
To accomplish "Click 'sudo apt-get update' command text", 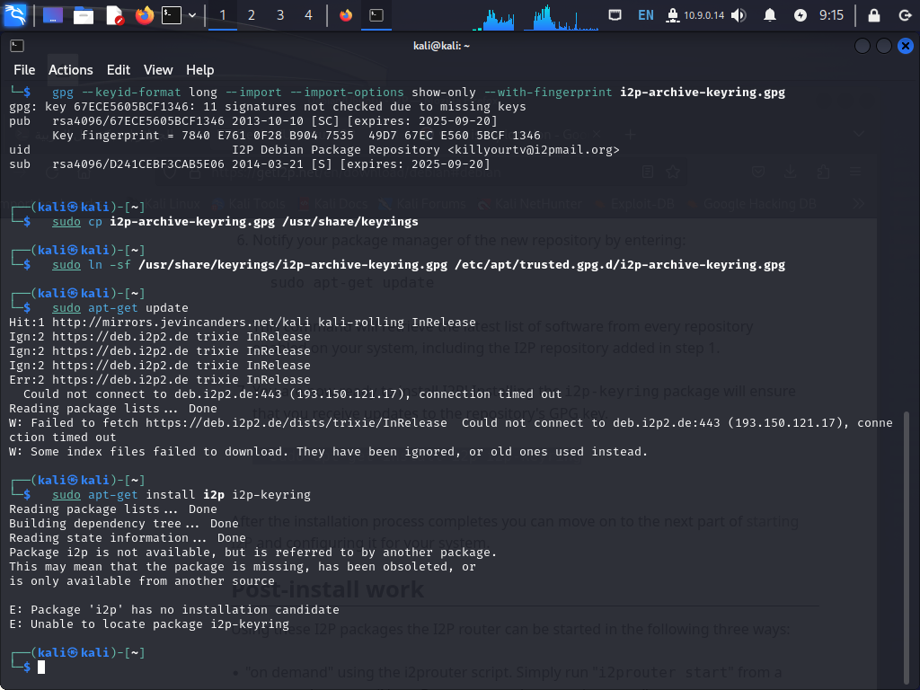I will click(120, 308).
